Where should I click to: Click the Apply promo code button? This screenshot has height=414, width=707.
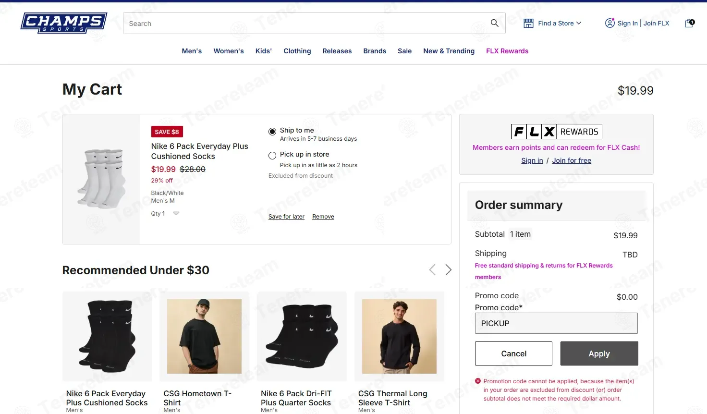[x=599, y=353]
